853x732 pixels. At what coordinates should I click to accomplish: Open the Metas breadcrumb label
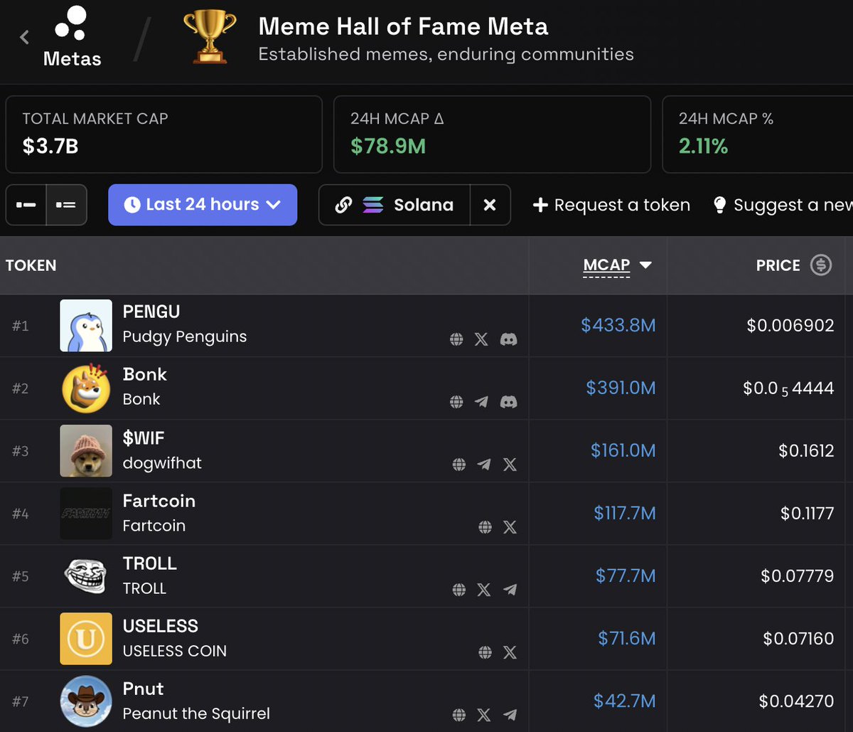72,58
